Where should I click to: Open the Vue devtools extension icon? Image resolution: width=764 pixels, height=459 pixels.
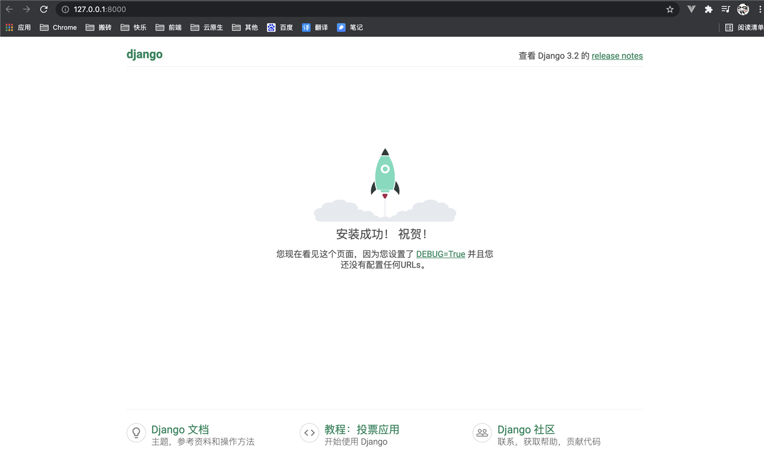pos(691,9)
